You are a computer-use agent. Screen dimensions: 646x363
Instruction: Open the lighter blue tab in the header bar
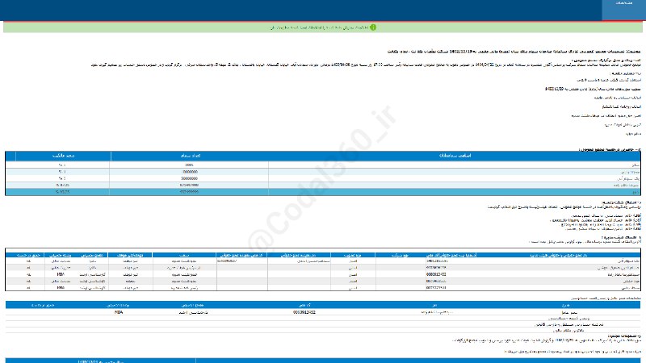point(623,10)
